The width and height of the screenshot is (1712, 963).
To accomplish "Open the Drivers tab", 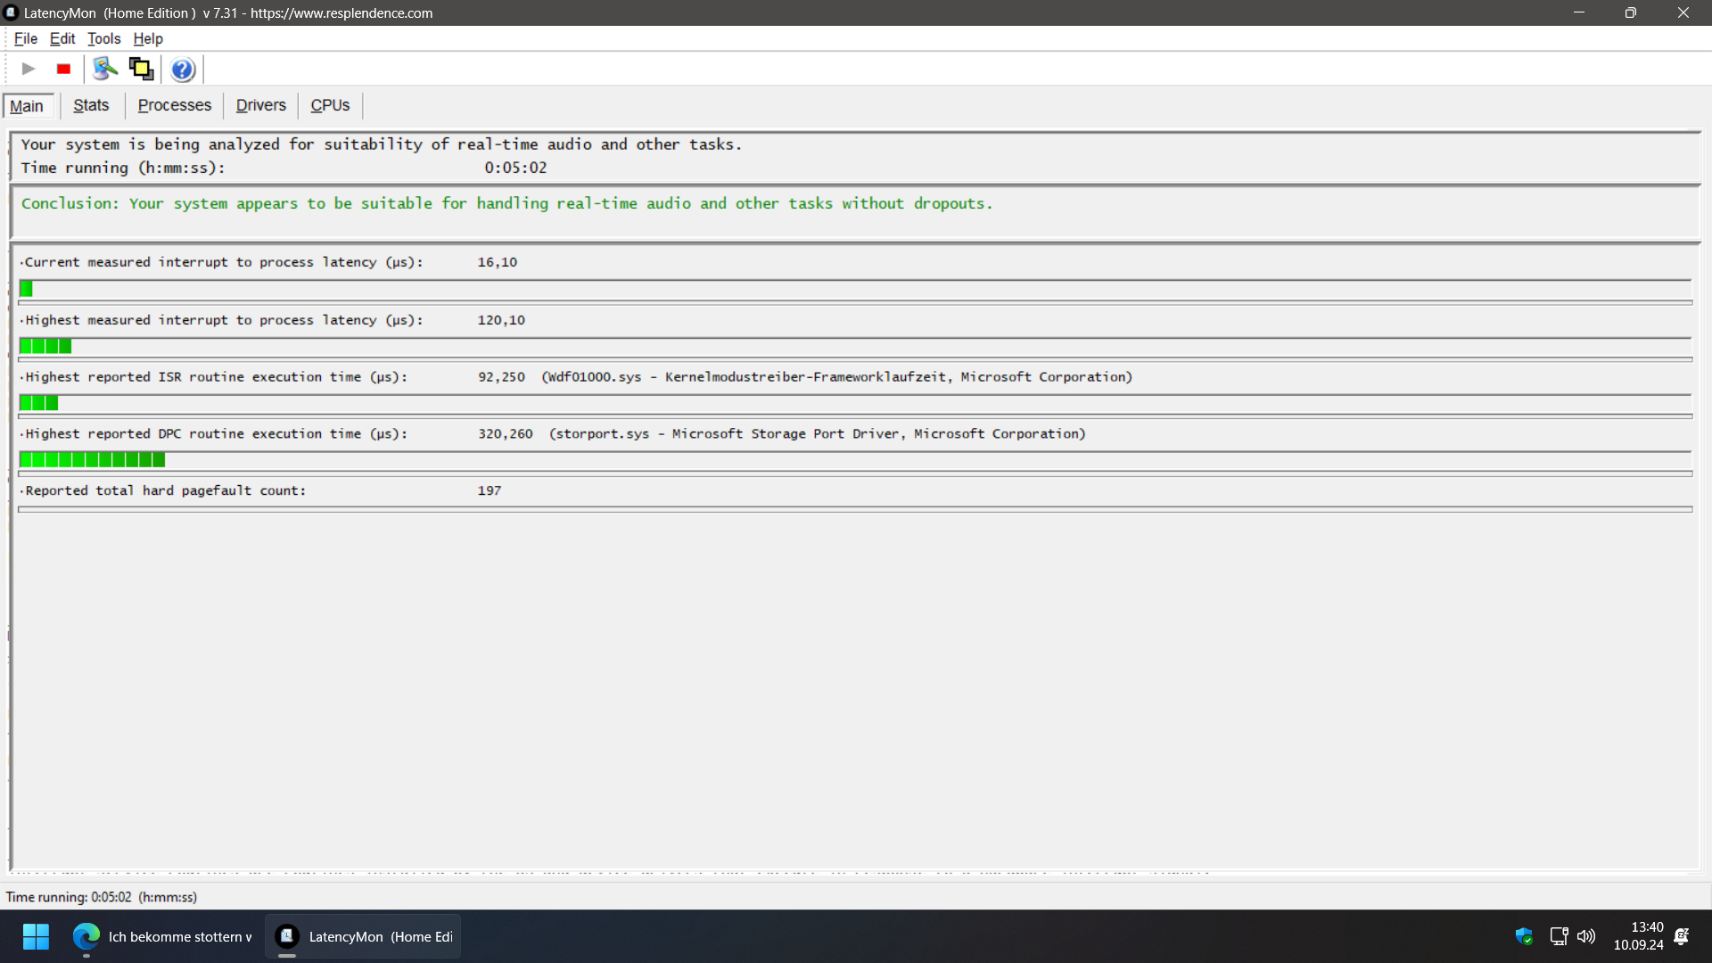I will tap(260, 105).
